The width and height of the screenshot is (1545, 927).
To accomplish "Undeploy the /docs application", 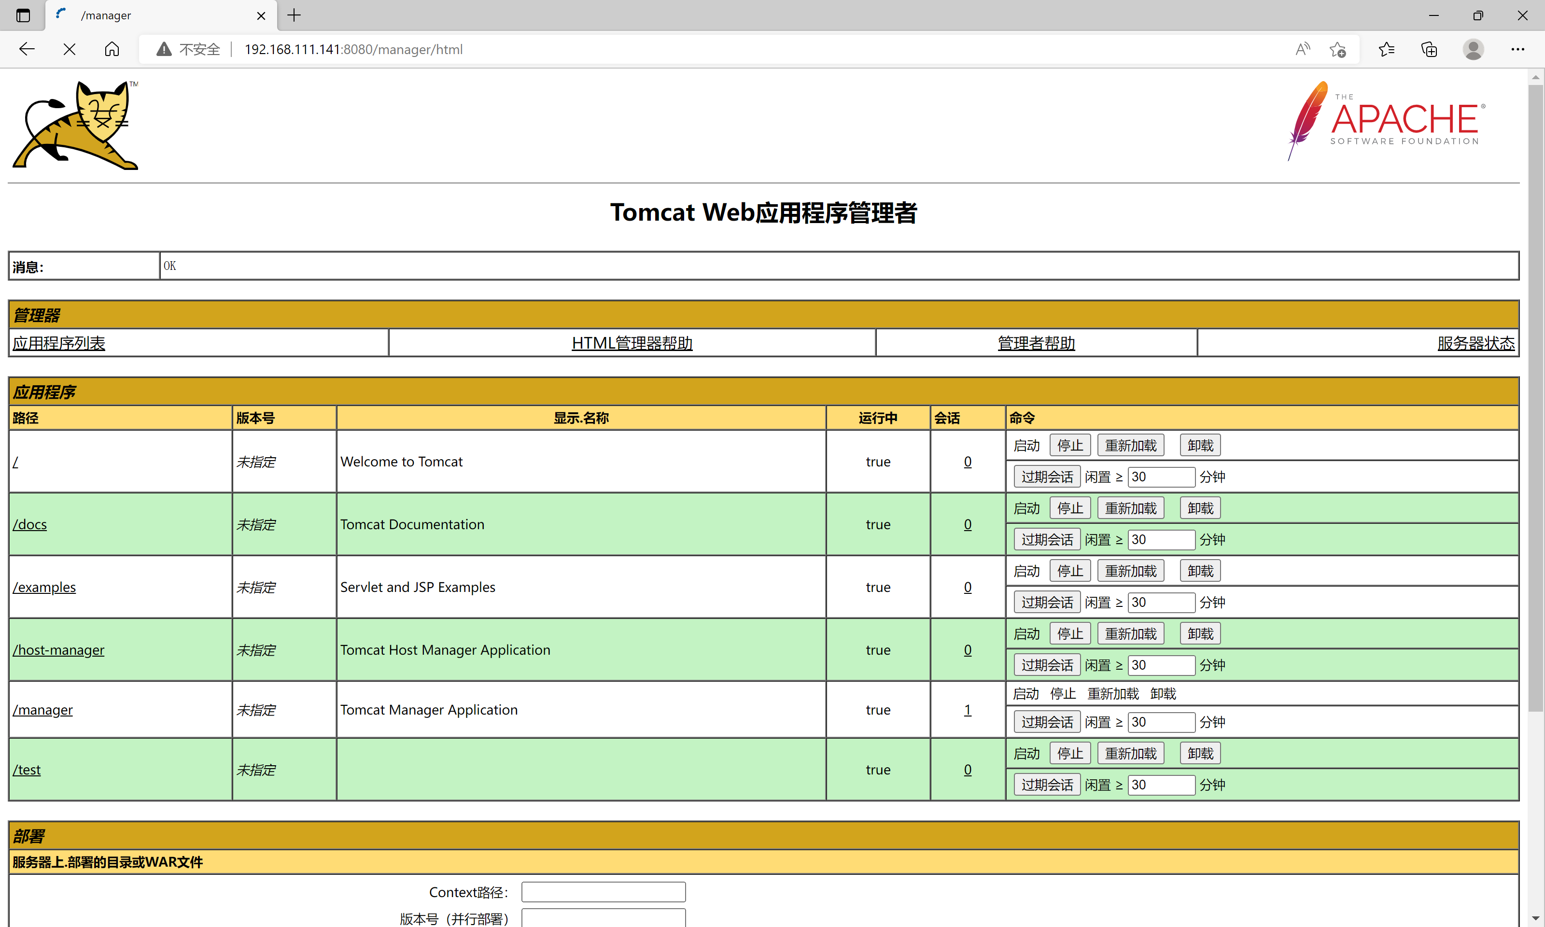I will 1200,508.
